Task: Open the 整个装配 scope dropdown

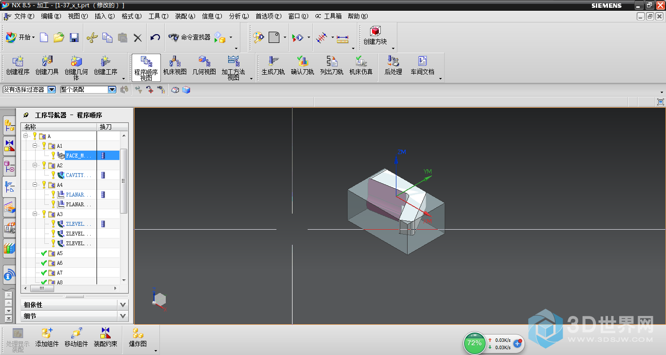Action: [x=112, y=90]
